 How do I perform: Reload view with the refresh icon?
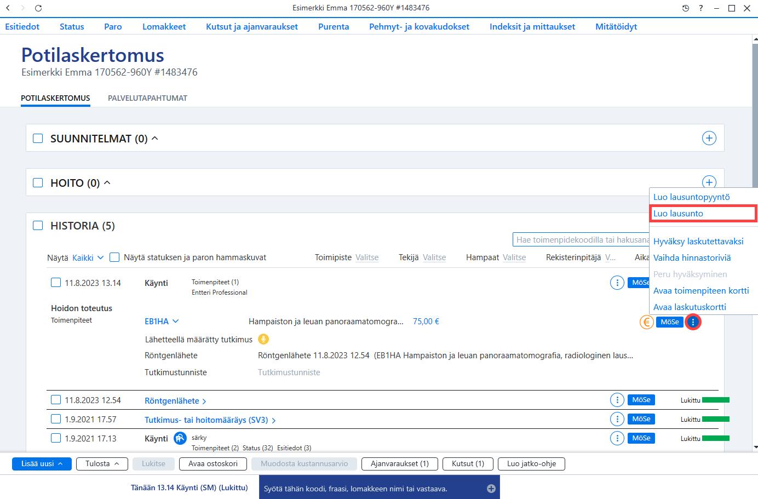[38, 8]
